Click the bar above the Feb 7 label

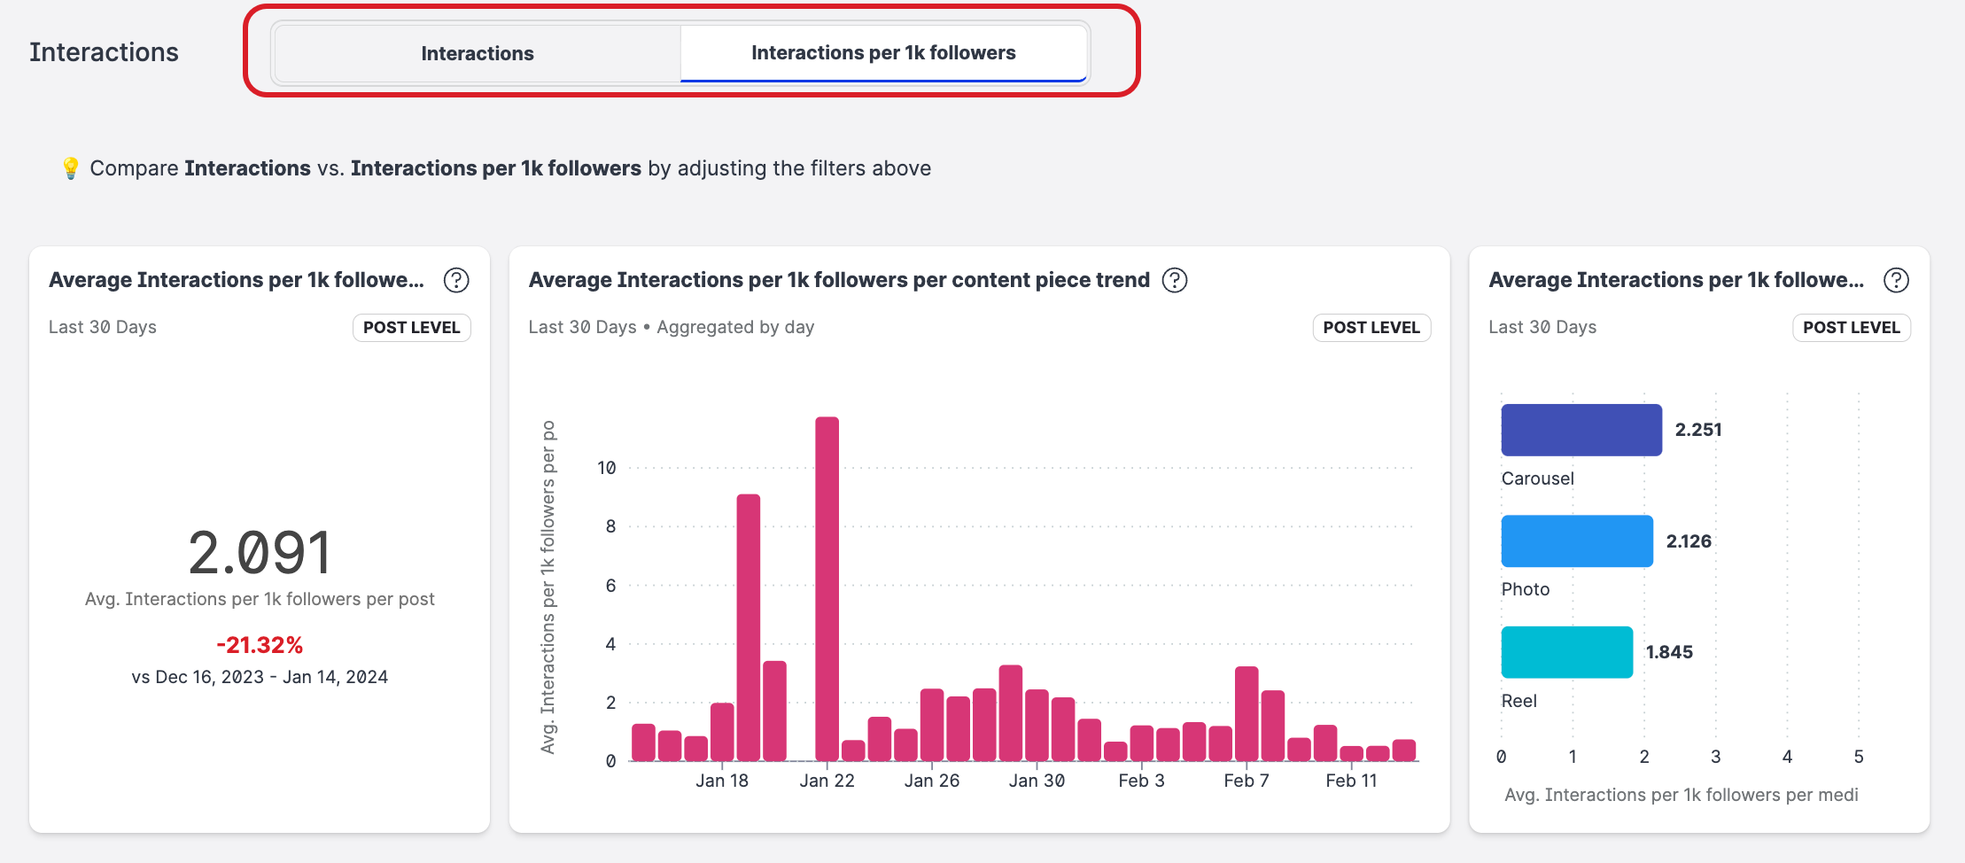(x=1247, y=713)
